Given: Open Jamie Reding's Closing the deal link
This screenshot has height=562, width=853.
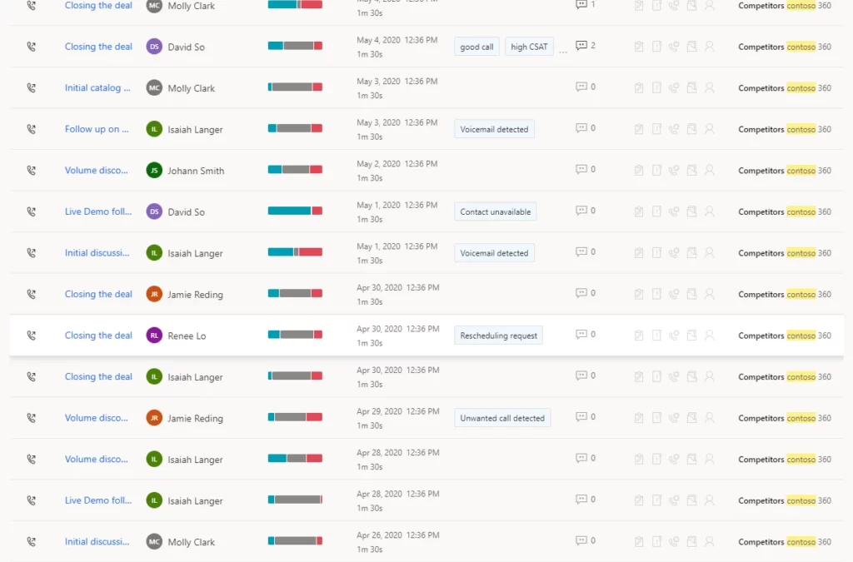Looking at the screenshot, I should tap(98, 294).
